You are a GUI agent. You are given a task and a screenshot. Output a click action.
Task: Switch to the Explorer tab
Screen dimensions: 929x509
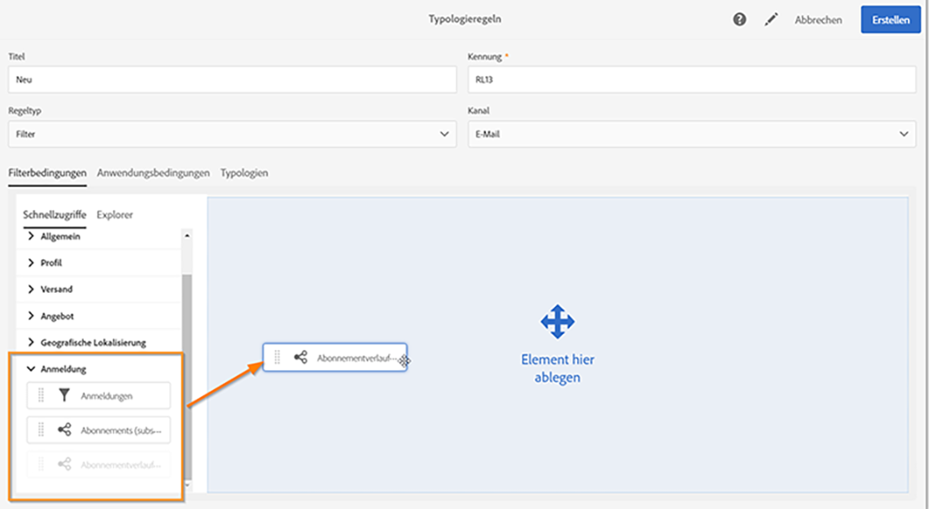115,214
